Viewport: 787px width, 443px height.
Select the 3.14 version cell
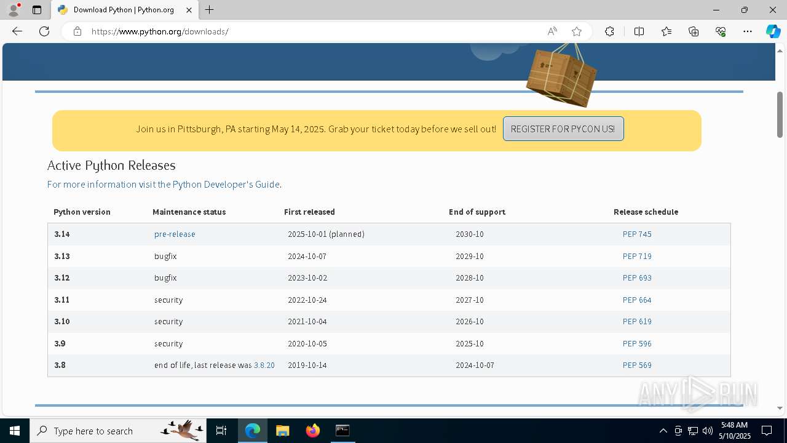click(x=62, y=234)
